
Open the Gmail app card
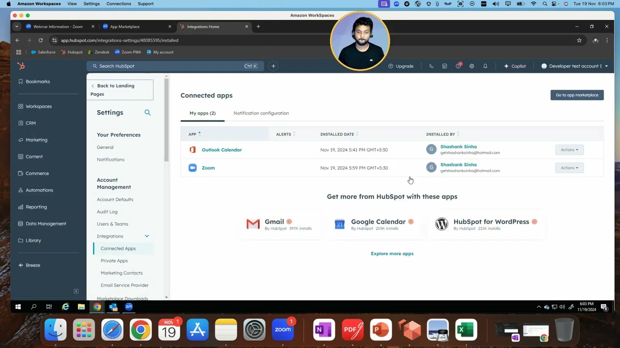pyautogui.click(x=280, y=224)
